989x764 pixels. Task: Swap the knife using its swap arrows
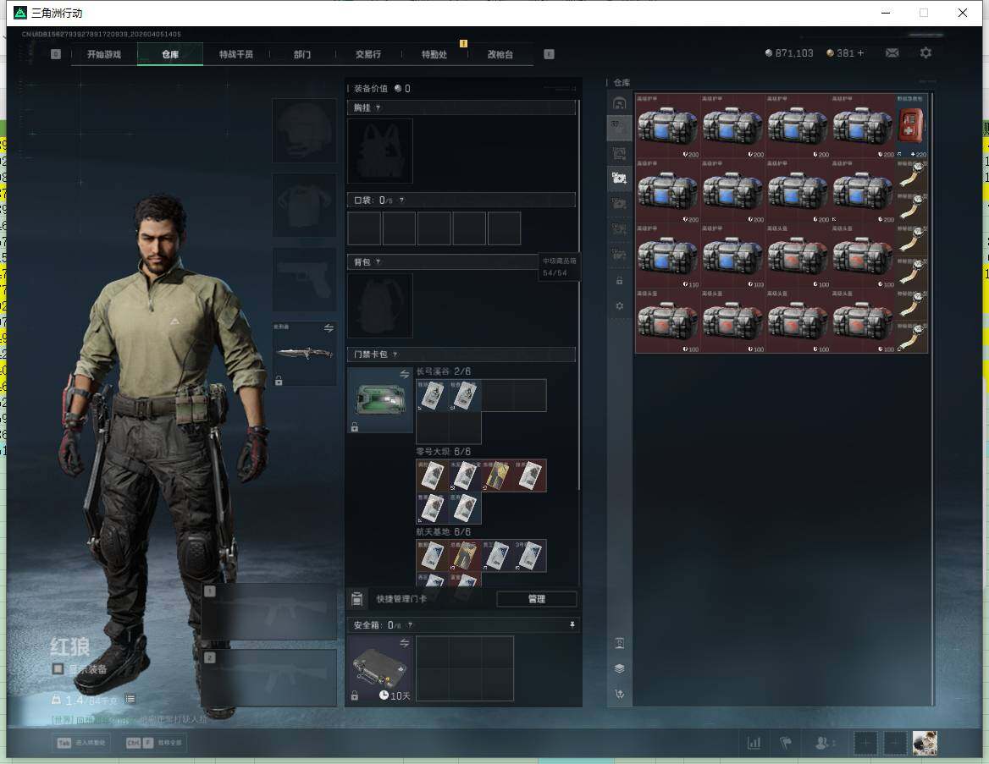pyautogui.click(x=329, y=328)
